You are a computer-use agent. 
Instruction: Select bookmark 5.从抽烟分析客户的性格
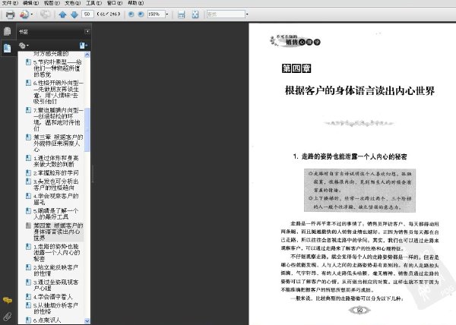click(x=55, y=308)
